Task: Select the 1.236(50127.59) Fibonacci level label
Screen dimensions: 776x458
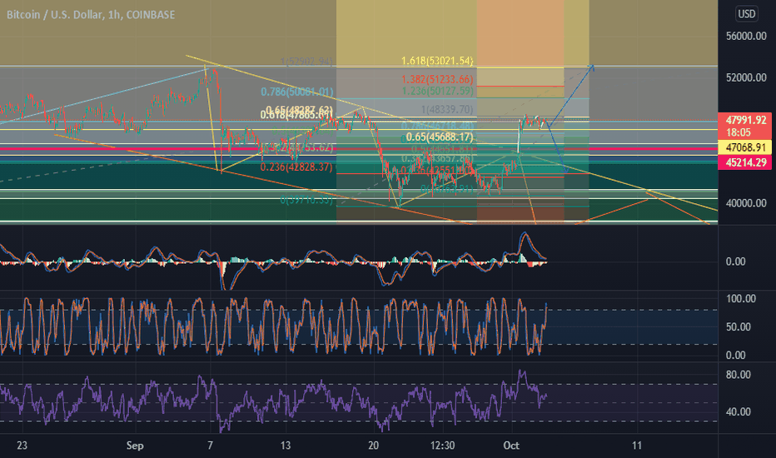Action: click(x=437, y=91)
